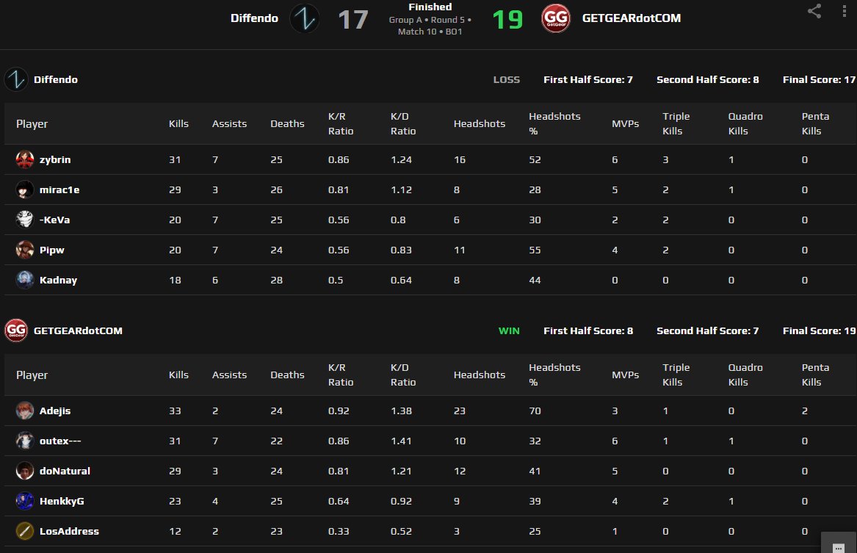Image resolution: width=857 pixels, height=553 pixels.
Task: Open the three-dot options menu
Action: click(844, 12)
